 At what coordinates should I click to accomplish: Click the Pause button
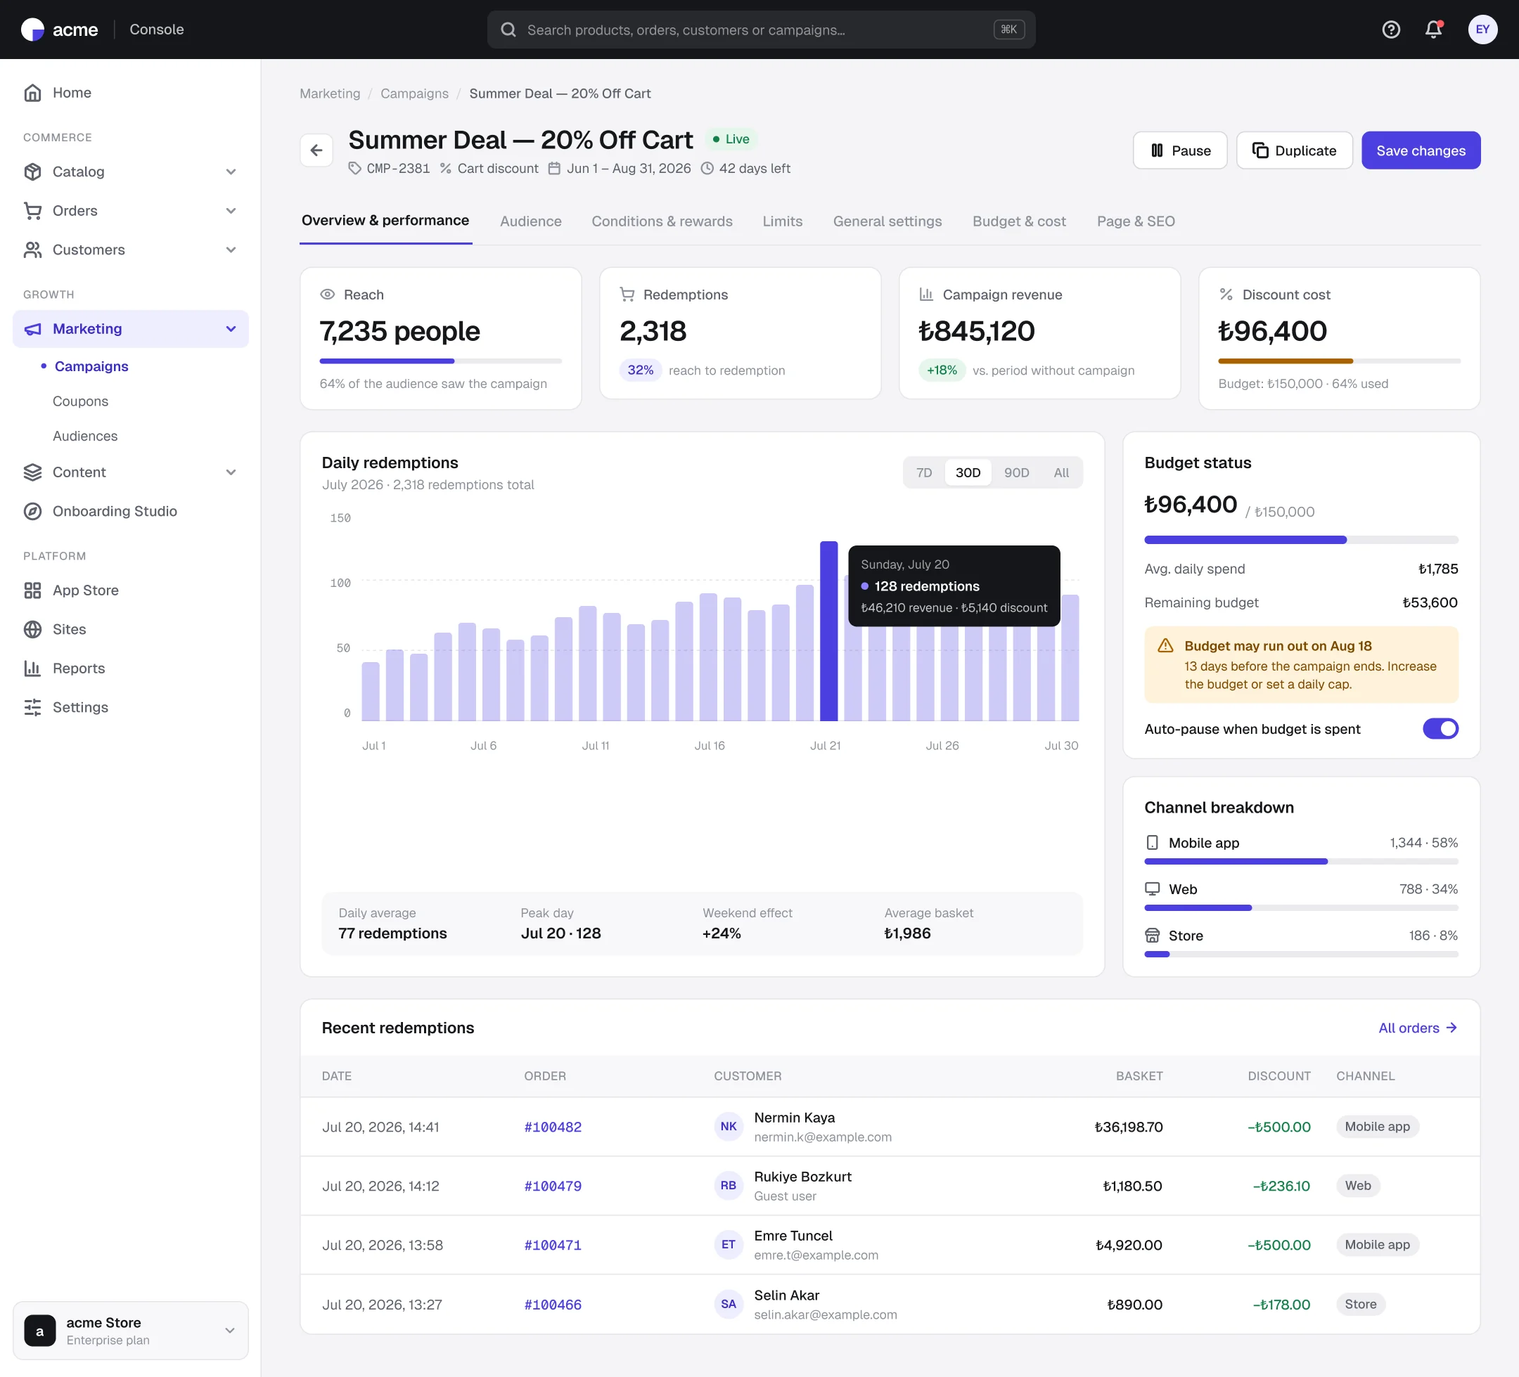pyautogui.click(x=1180, y=150)
